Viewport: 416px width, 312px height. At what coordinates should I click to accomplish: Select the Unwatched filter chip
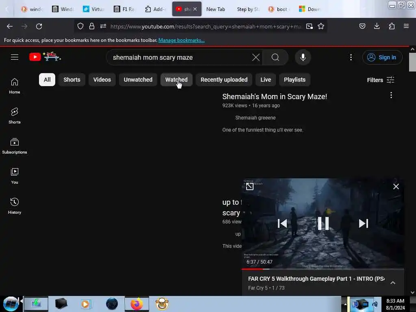point(138,80)
